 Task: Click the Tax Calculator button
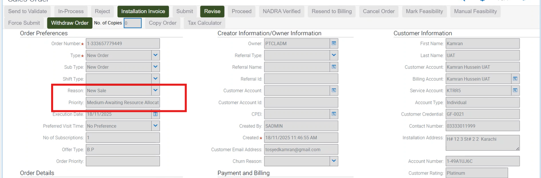[204, 23]
